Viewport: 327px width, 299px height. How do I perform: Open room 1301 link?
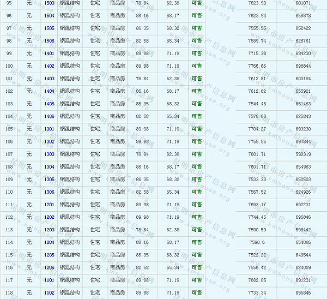(49, 129)
